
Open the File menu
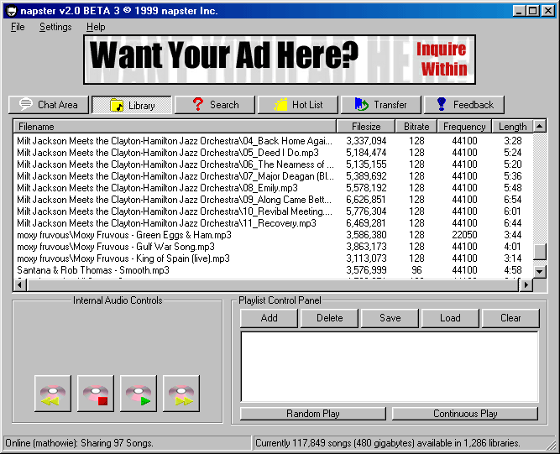click(x=18, y=27)
